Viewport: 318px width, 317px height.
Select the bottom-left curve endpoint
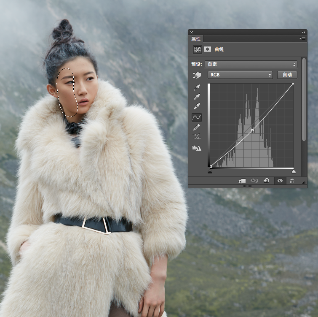(211, 167)
